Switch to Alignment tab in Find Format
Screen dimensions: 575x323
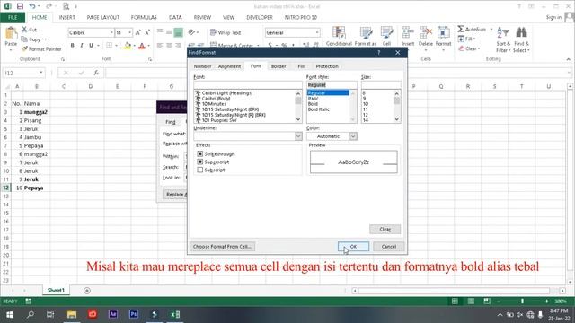coord(230,66)
